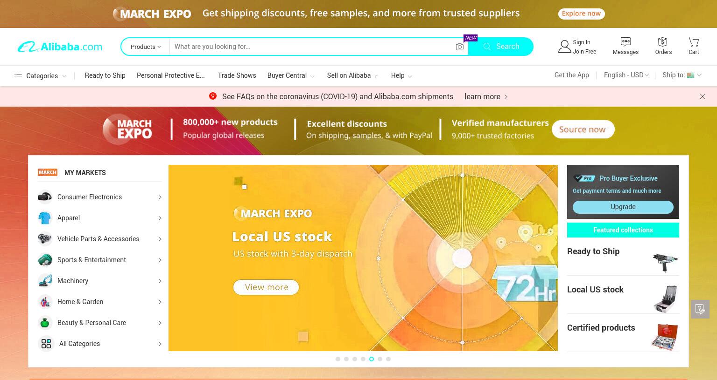
Task: Click the Explore now button
Action: click(581, 14)
